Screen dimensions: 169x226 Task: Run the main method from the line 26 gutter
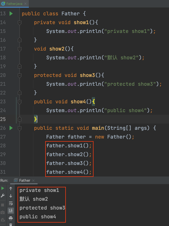11,128
